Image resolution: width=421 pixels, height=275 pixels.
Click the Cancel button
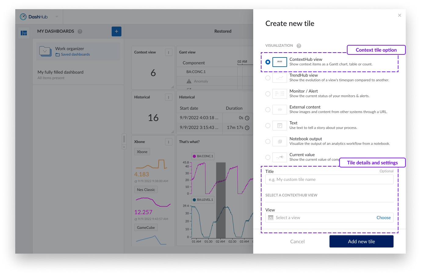pyautogui.click(x=297, y=241)
